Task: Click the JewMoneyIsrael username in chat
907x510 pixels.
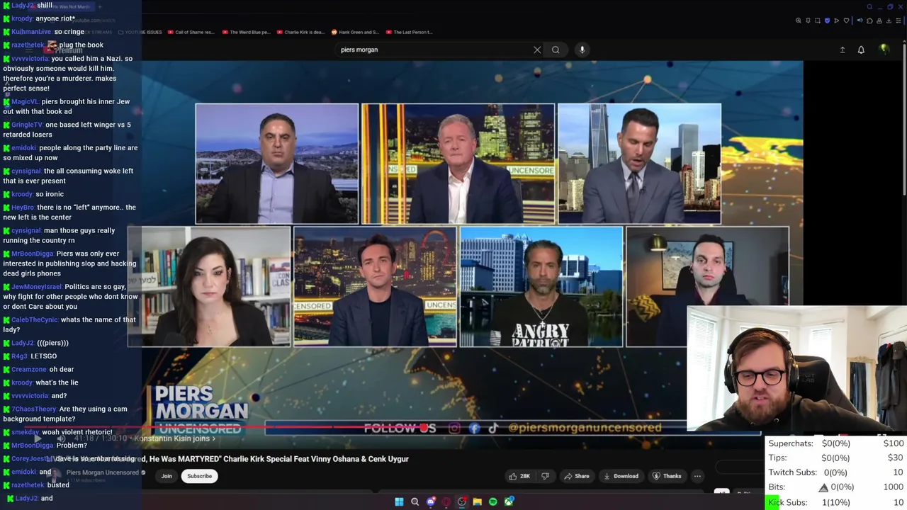Action: tap(37, 287)
